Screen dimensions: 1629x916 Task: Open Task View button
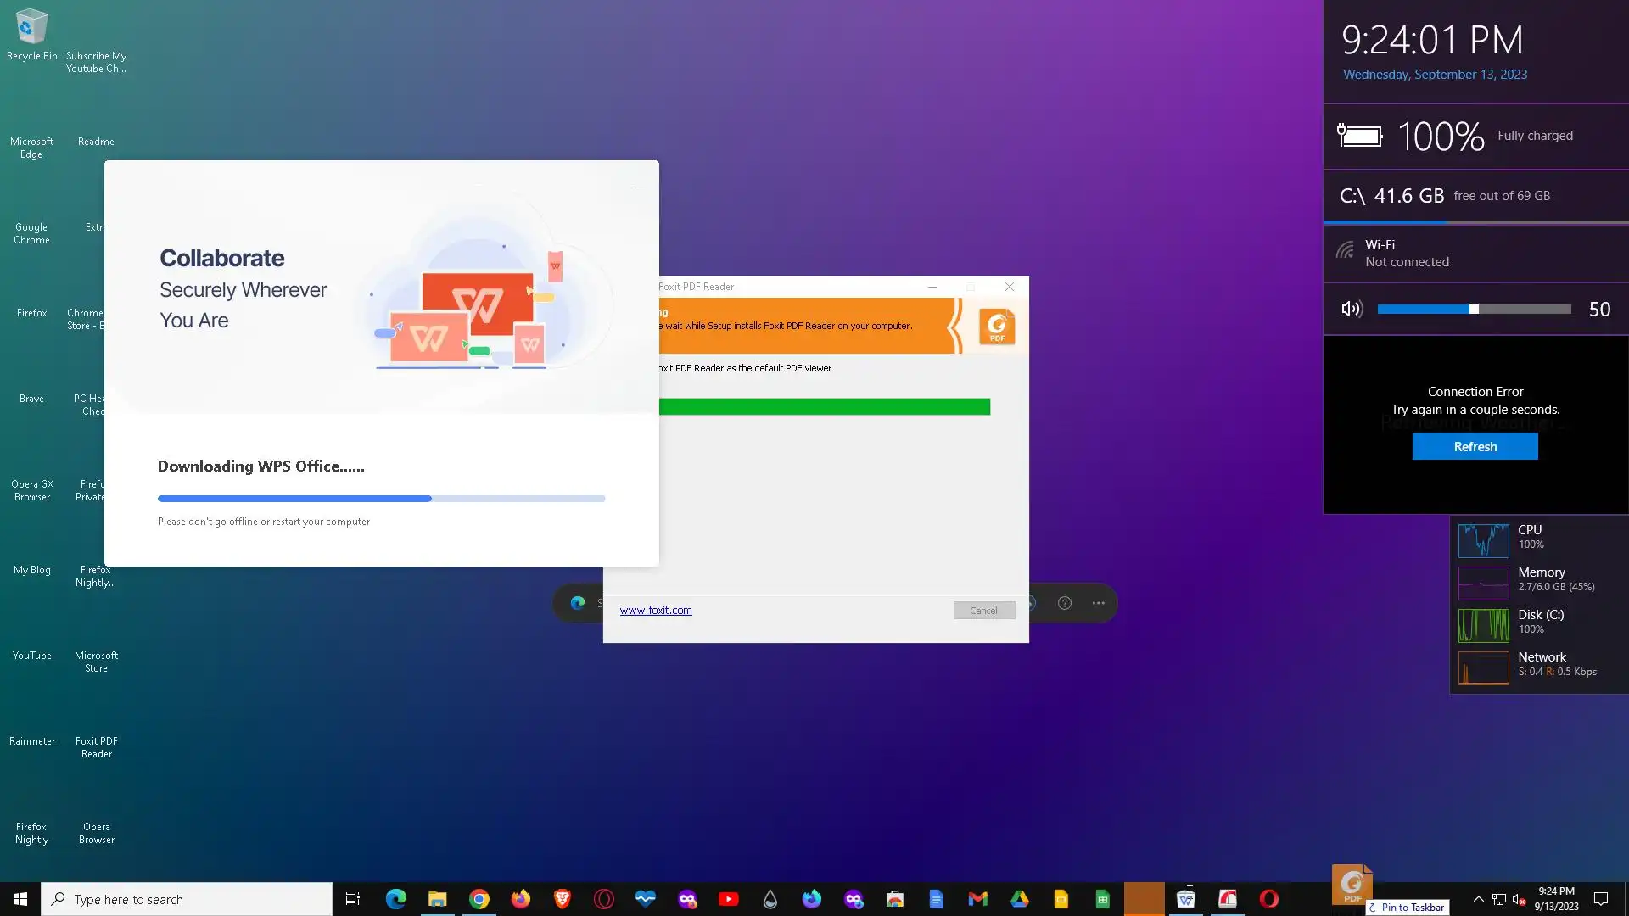[x=353, y=899]
